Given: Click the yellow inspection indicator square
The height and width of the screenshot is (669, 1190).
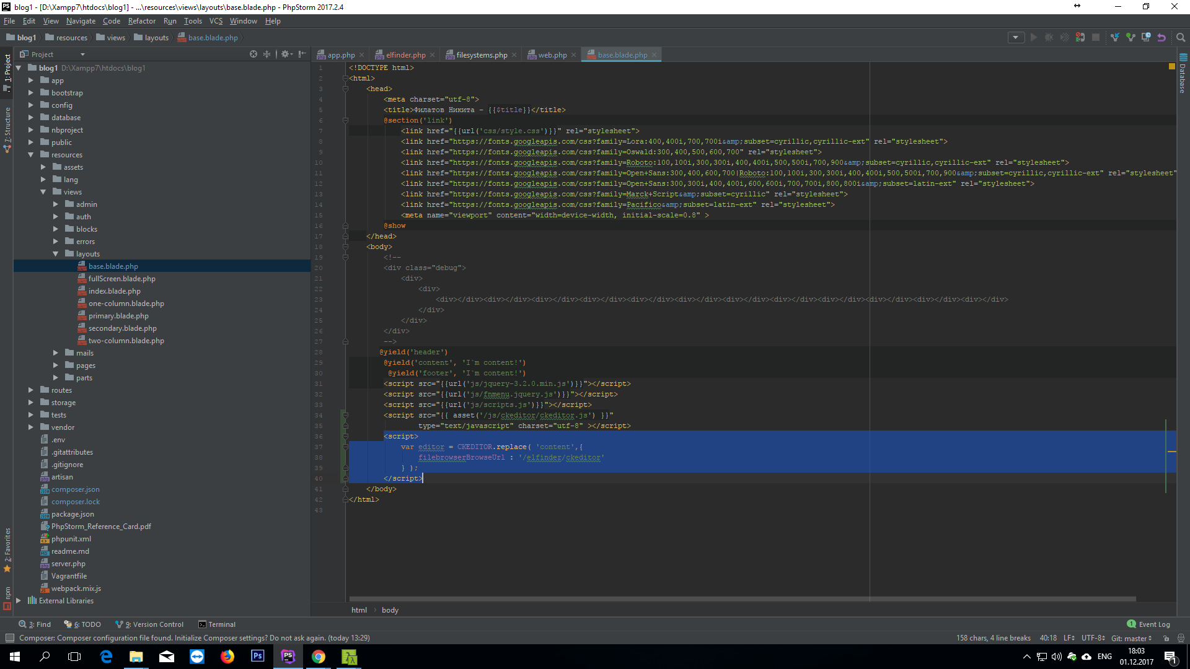Looking at the screenshot, I should point(1171,66).
